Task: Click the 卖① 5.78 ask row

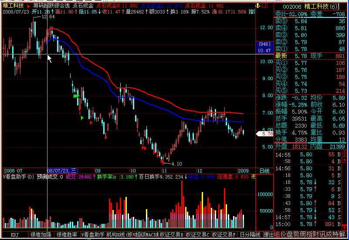Action: 310,49
